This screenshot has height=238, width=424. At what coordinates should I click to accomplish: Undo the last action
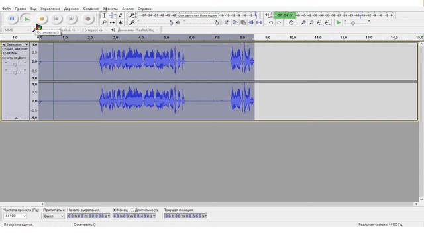271,22
